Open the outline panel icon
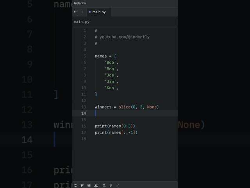The height and width of the screenshot is (188, 250). (89, 185)
